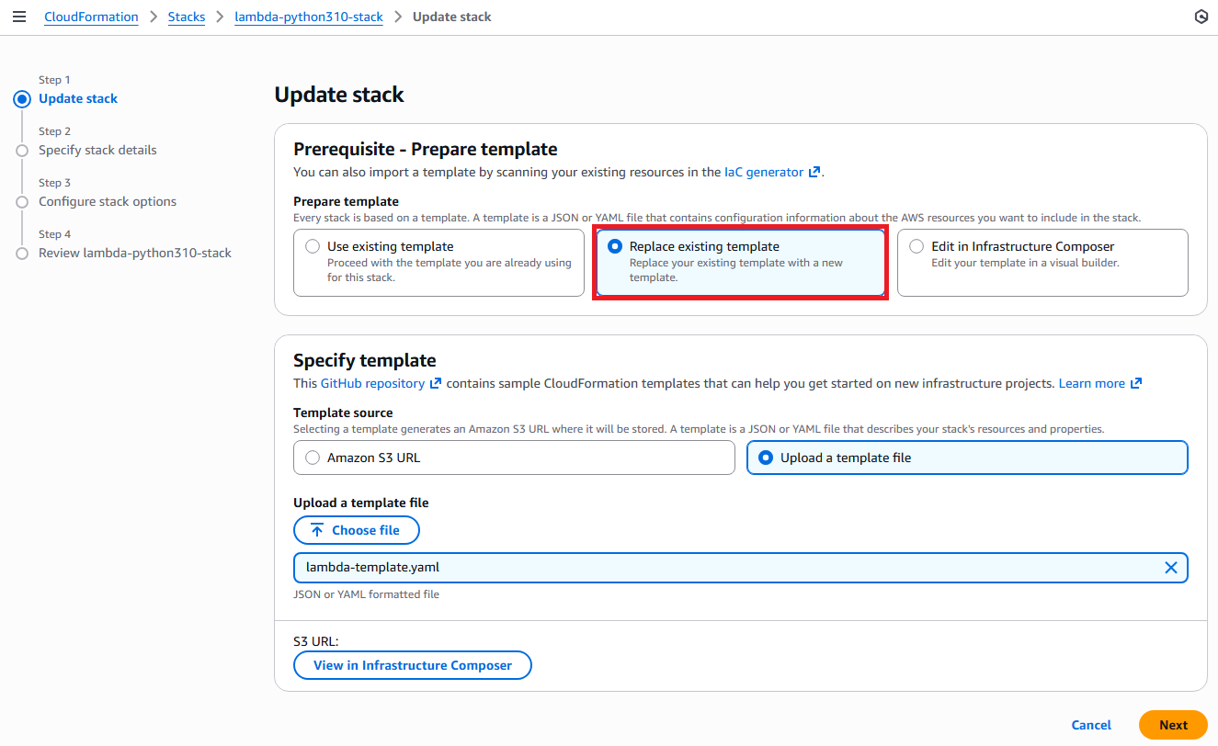Select the Upload a template file option

click(x=766, y=458)
